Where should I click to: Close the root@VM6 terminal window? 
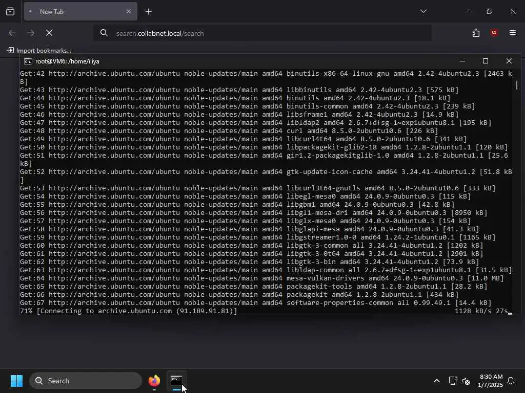point(509,61)
